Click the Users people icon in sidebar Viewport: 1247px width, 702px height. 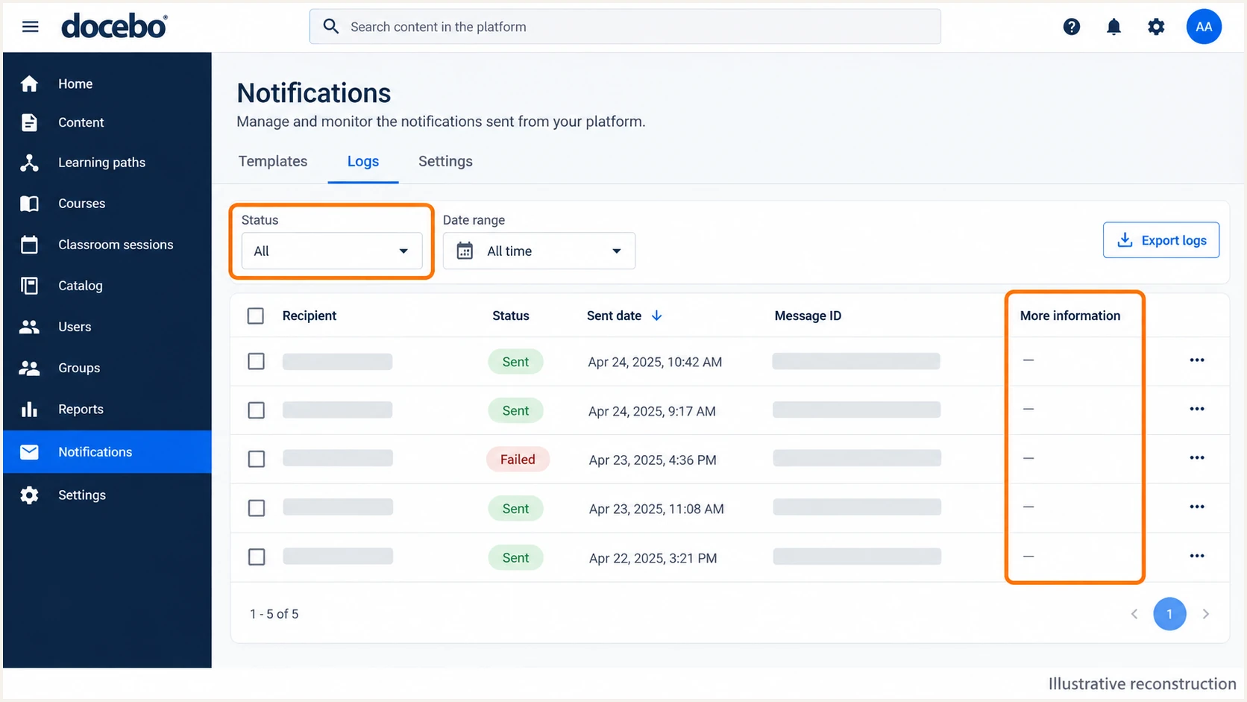[29, 327]
